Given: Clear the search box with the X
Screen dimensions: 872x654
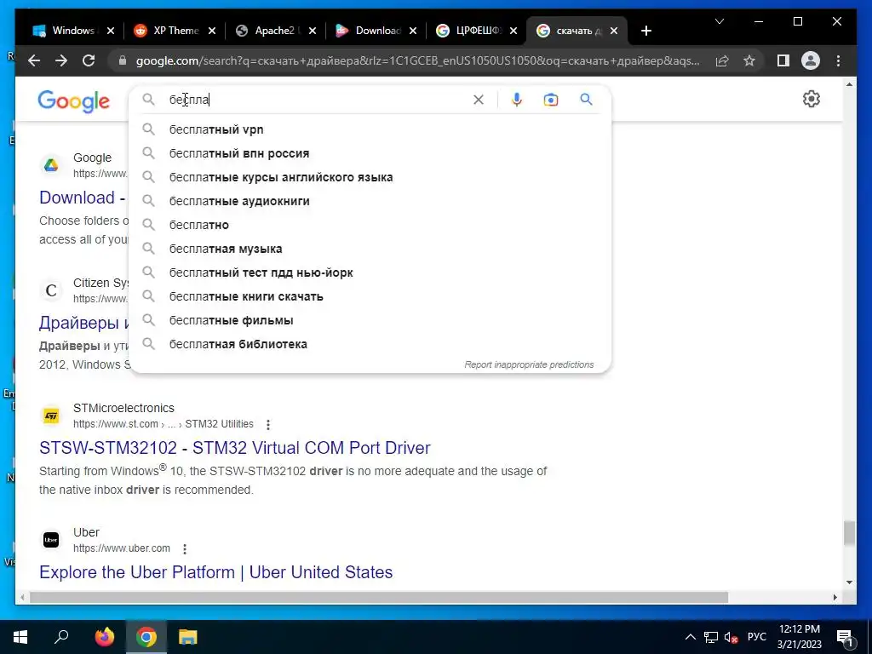Looking at the screenshot, I should point(479,100).
